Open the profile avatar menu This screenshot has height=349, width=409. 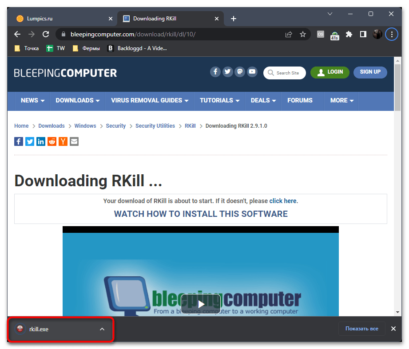click(x=377, y=34)
